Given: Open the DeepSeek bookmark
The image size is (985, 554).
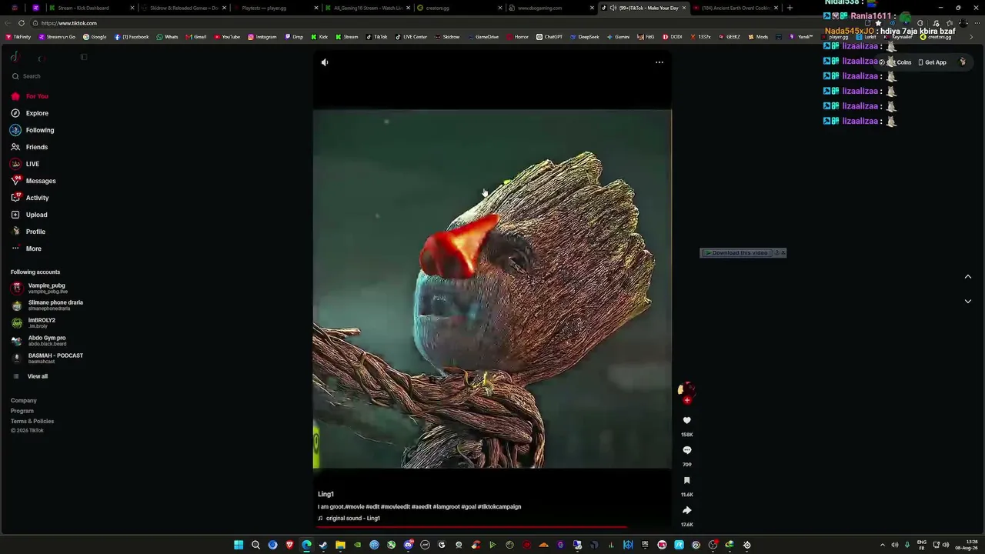Looking at the screenshot, I should coord(585,37).
